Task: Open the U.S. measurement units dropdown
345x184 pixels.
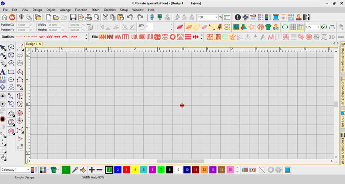Action: pos(318,27)
